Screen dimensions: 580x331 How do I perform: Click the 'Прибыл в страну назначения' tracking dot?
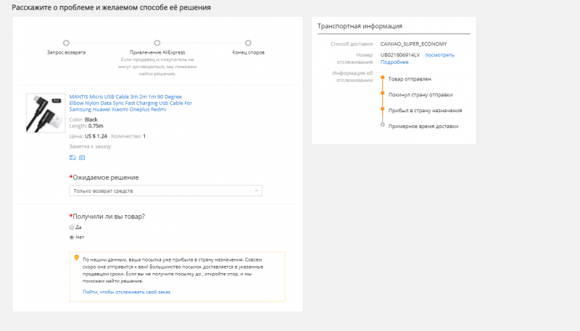[382, 110]
